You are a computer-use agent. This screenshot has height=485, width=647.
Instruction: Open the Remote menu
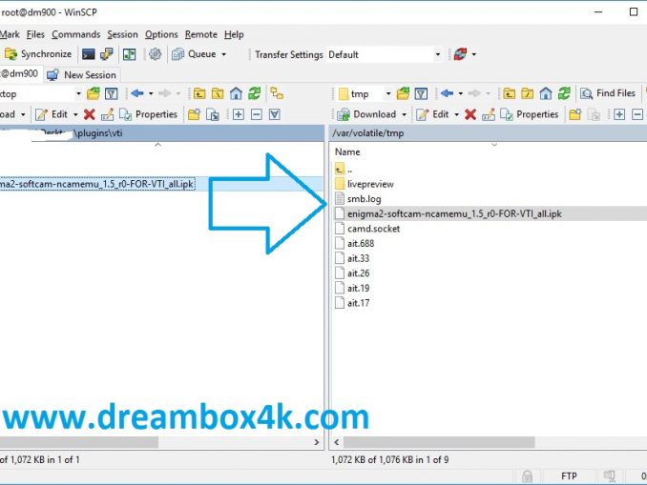pos(201,34)
